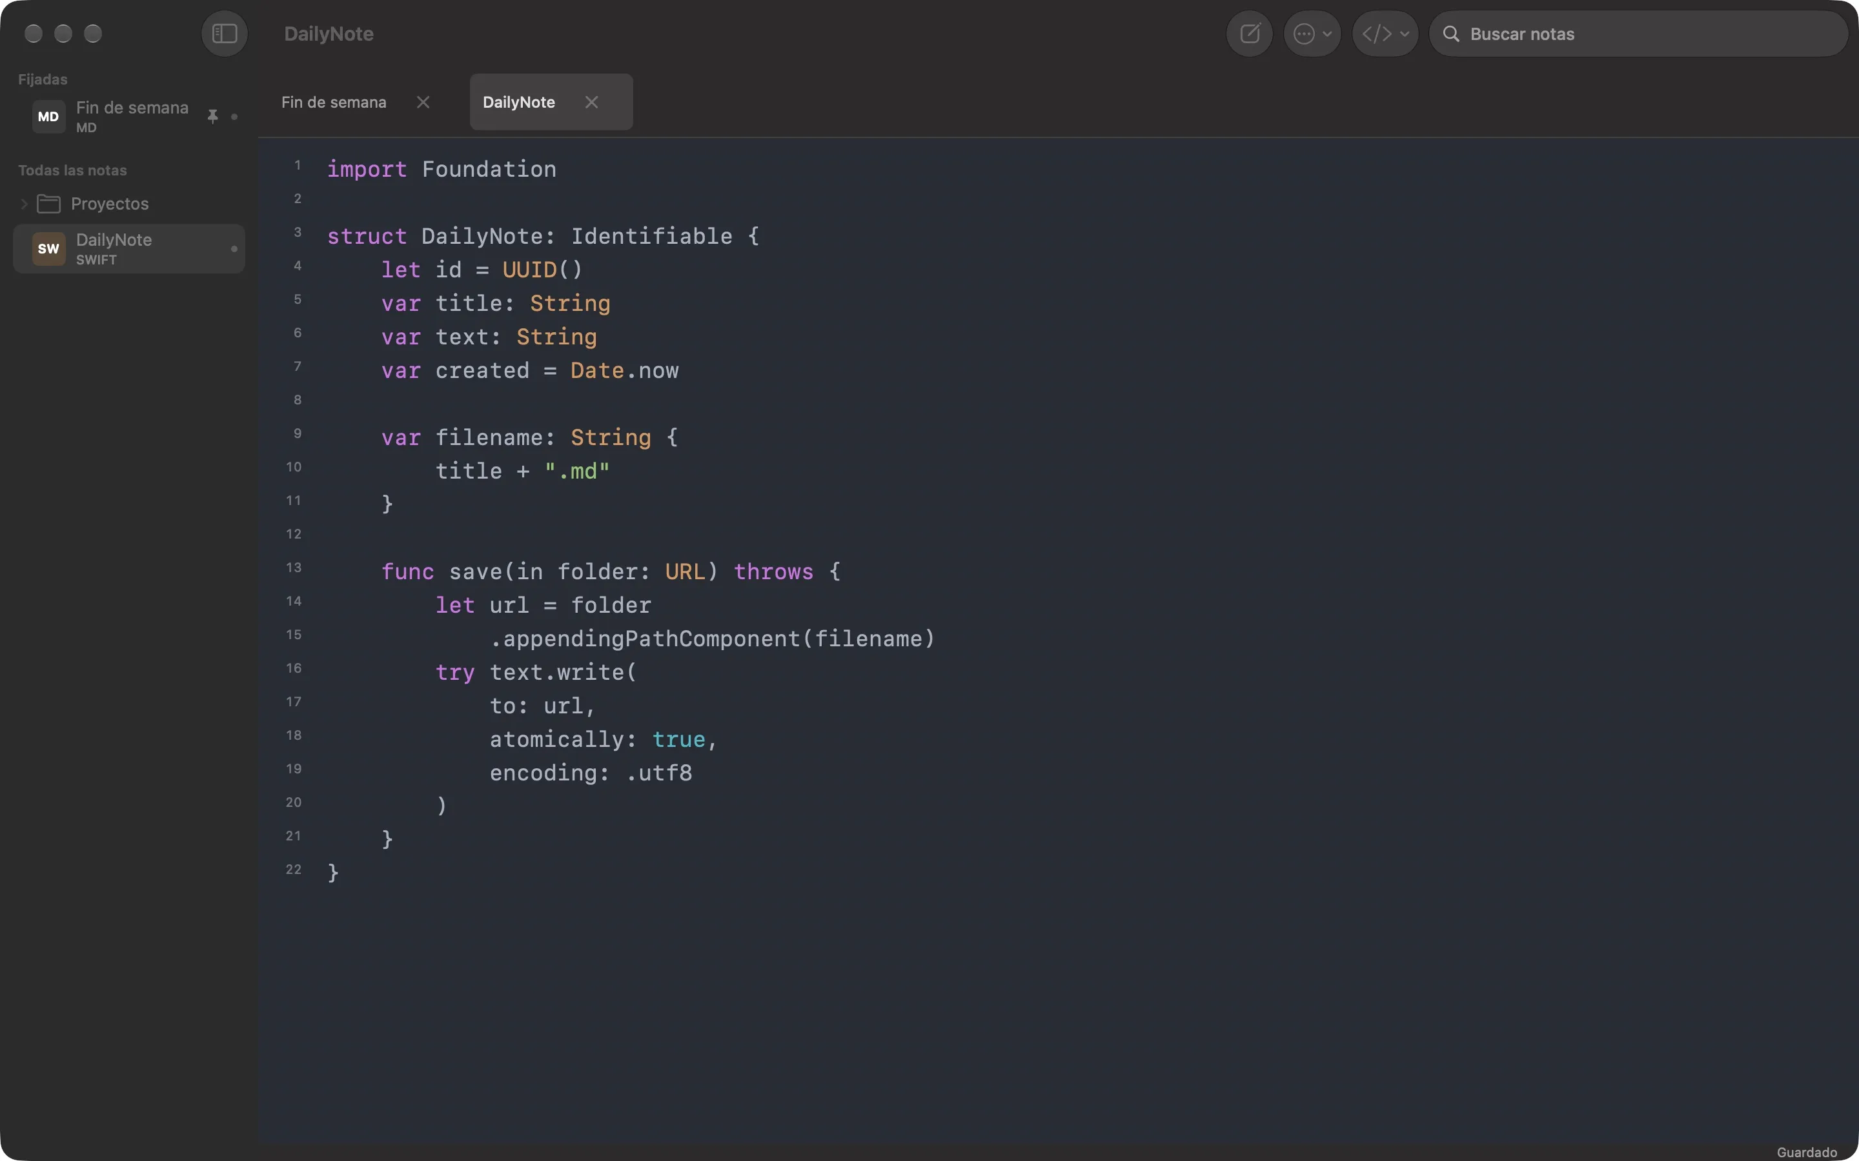Select the Proyectos folder icon

[x=48, y=203]
